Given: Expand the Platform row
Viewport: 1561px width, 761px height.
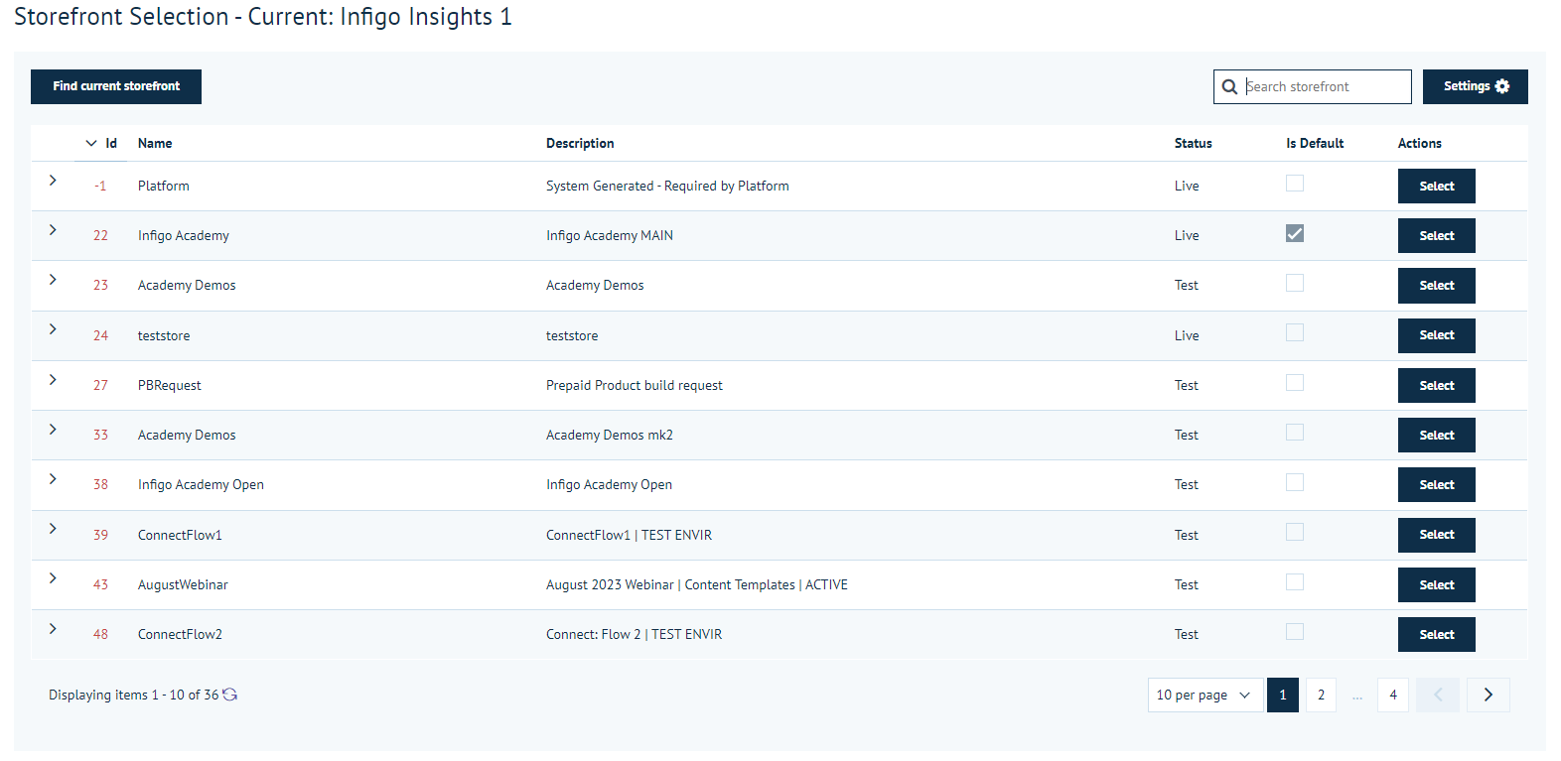Looking at the screenshot, I should click(x=53, y=181).
